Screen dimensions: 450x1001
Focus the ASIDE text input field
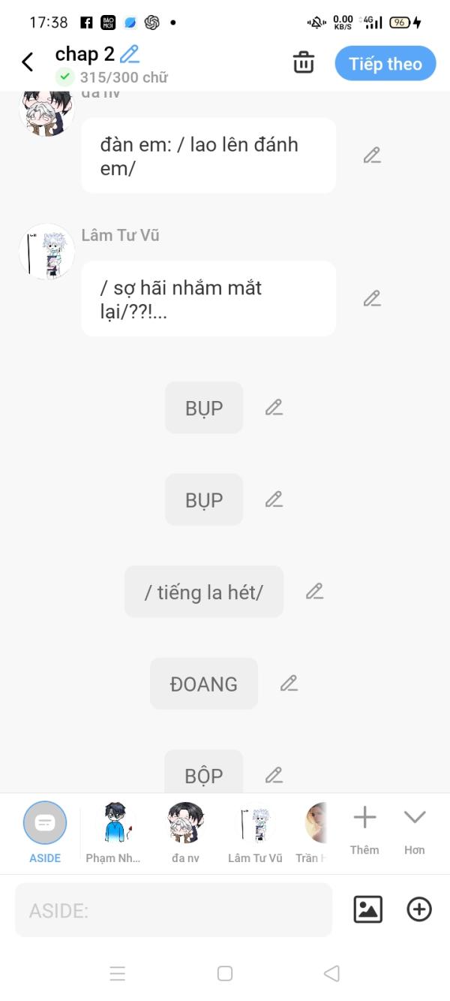tap(173, 910)
